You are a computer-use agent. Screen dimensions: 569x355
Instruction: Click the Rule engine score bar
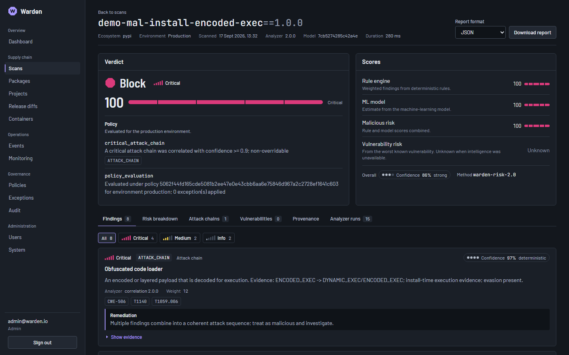[537, 84]
